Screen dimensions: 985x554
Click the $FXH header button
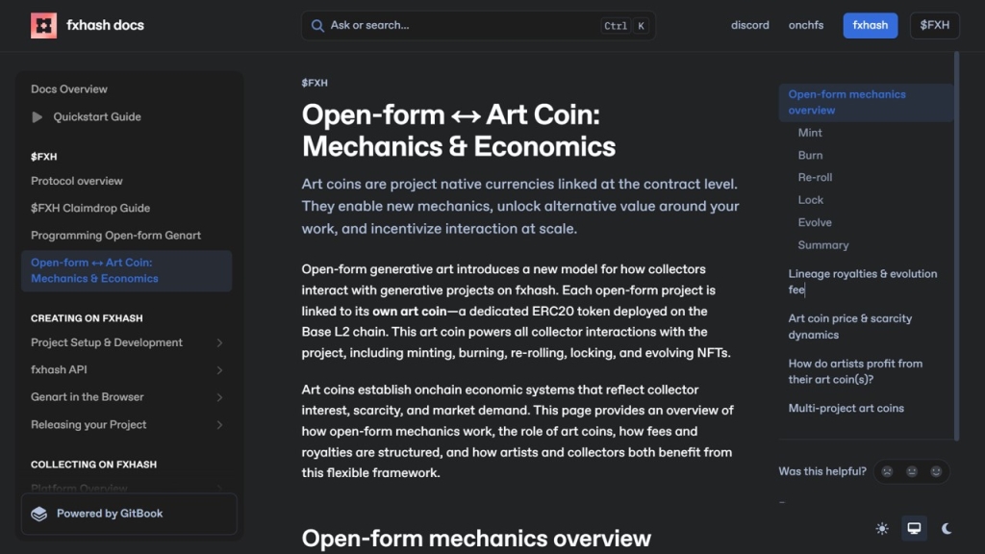[x=934, y=25]
